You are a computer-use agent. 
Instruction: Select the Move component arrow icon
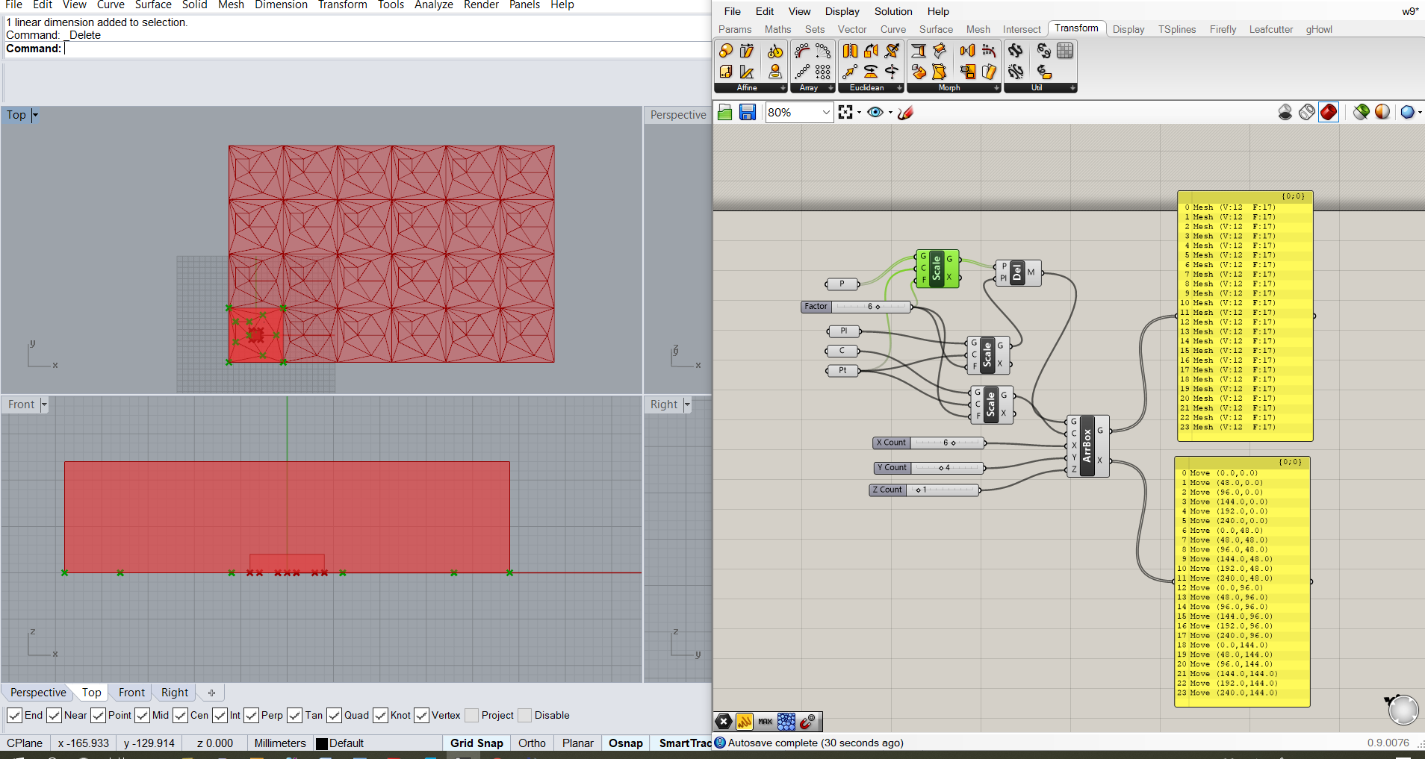click(x=850, y=72)
